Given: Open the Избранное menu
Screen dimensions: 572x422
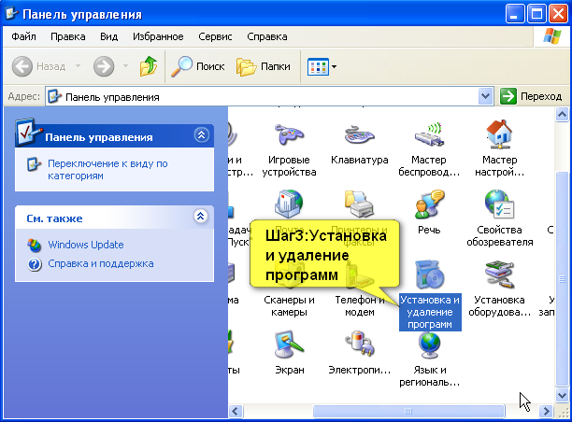Looking at the screenshot, I should tap(158, 36).
